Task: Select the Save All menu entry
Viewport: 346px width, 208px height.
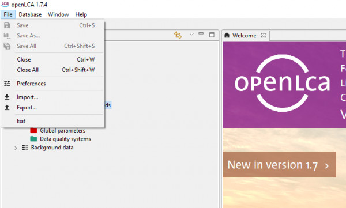Action: coord(52,46)
